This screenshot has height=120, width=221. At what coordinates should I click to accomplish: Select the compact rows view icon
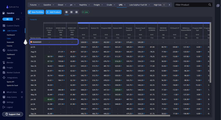click(66, 12)
